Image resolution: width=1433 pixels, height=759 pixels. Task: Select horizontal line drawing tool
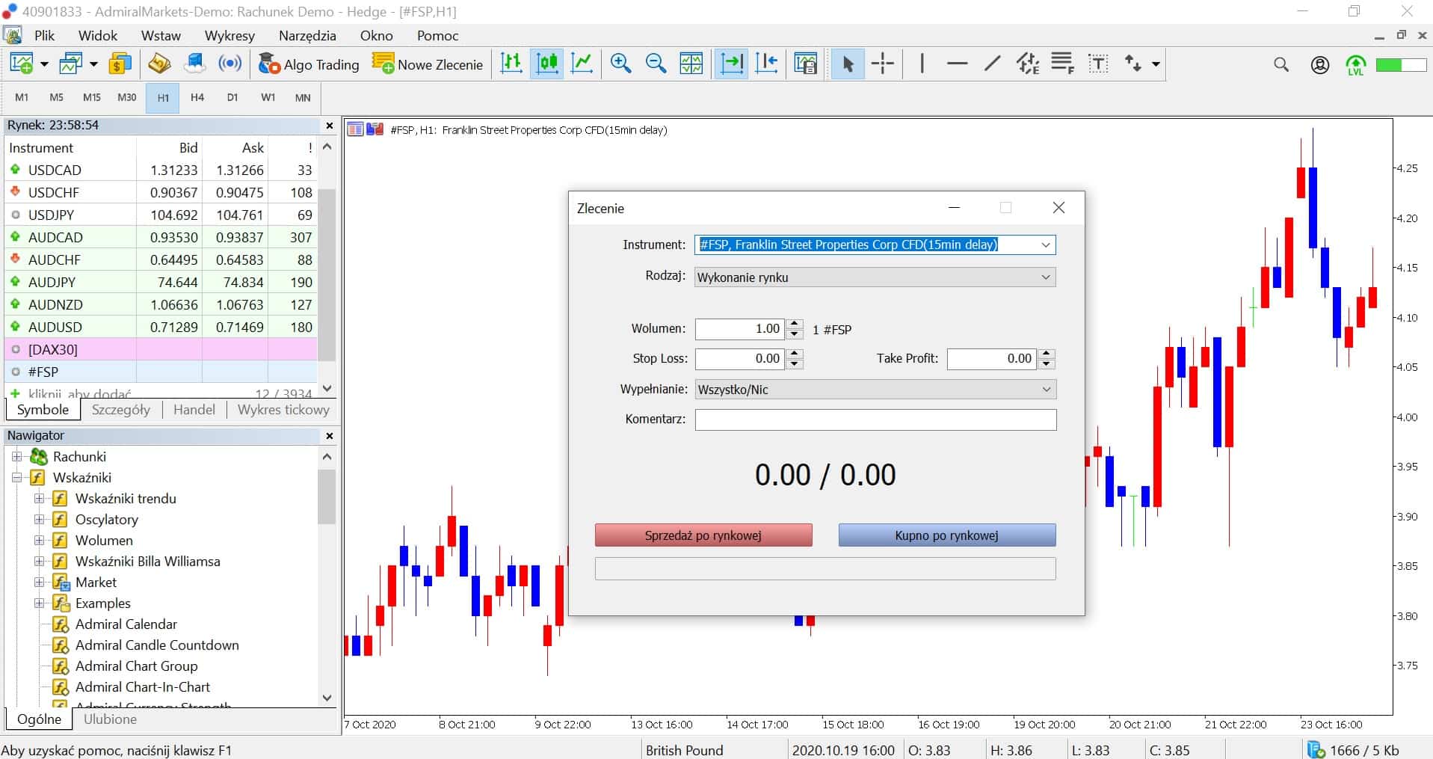(957, 64)
